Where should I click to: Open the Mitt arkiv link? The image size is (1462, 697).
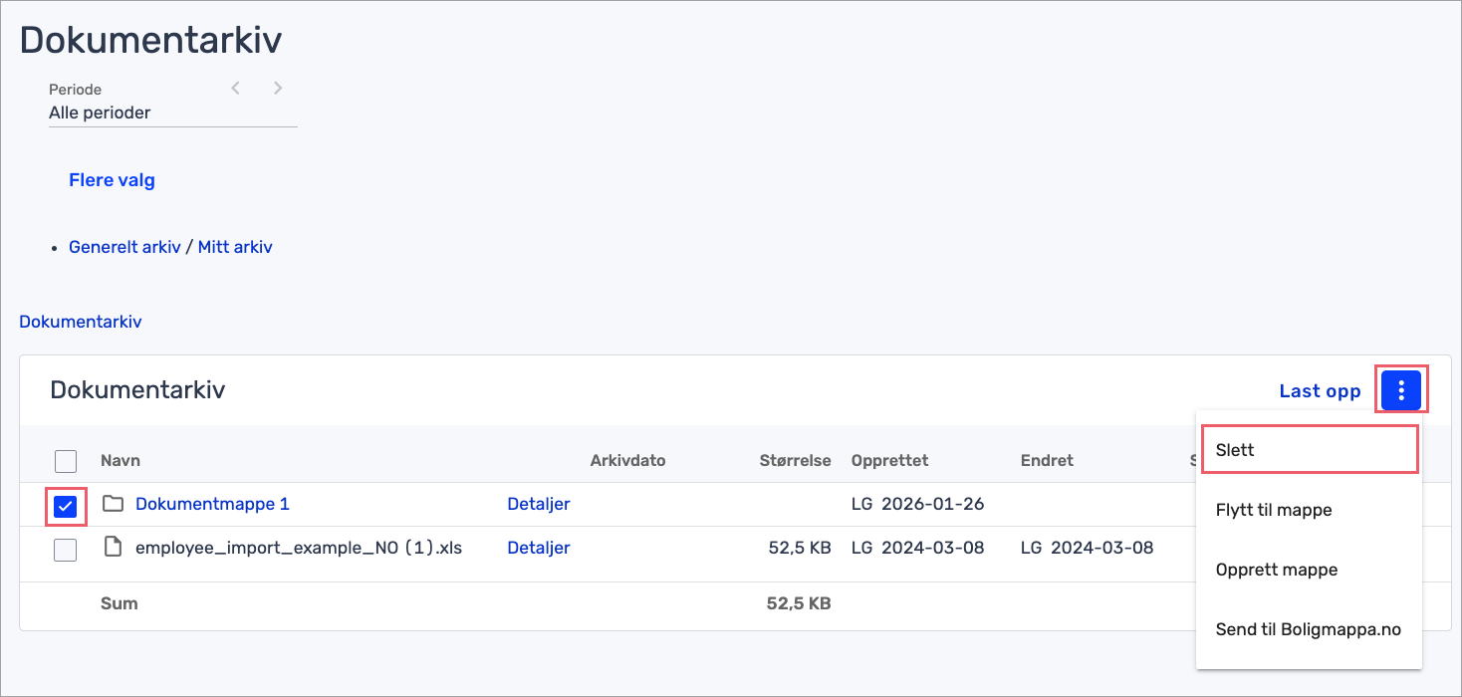point(235,247)
